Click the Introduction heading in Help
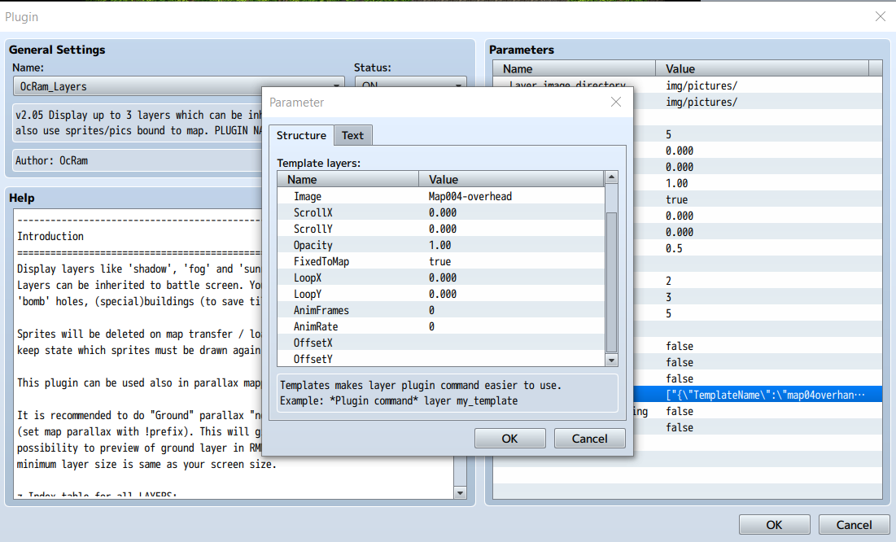896x542 pixels. pos(50,236)
